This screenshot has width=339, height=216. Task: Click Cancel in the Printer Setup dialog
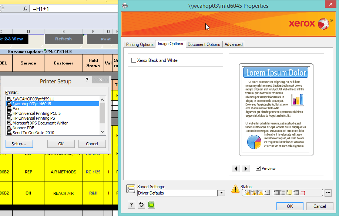tap(92, 144)
